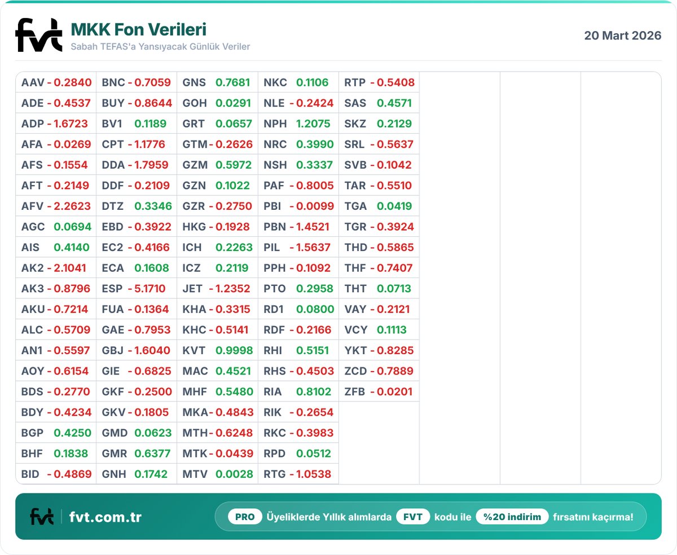Select the ADP -1.6723 cell
677x555 pixels.
tap(56, 124)
